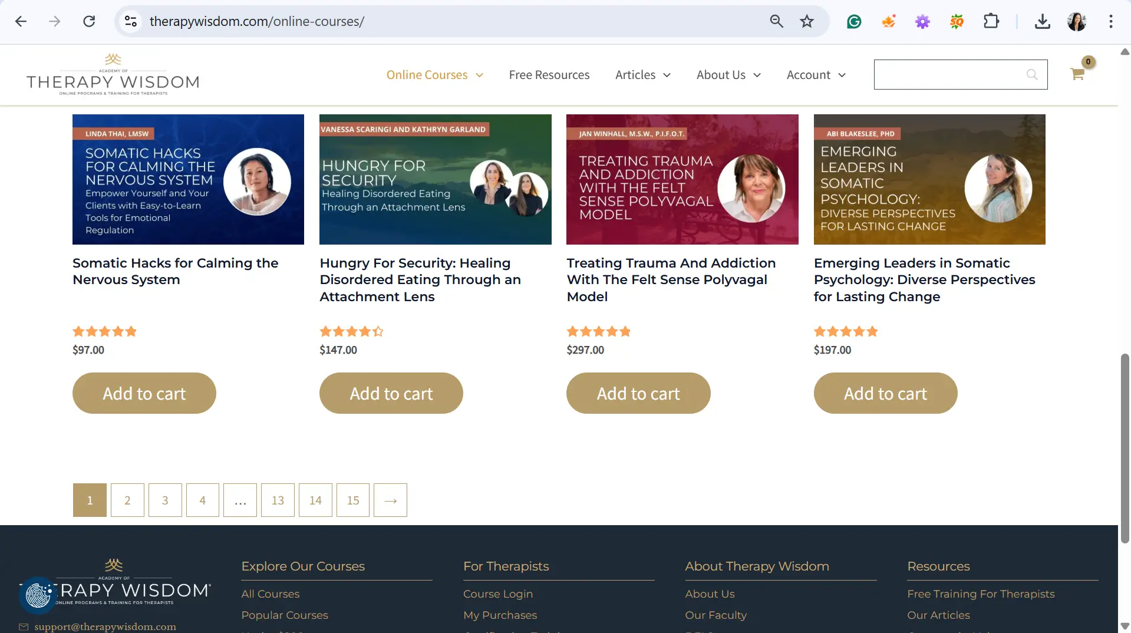
Task: Click the Grammarly extension icon
Action: click(x=854, y=22)
